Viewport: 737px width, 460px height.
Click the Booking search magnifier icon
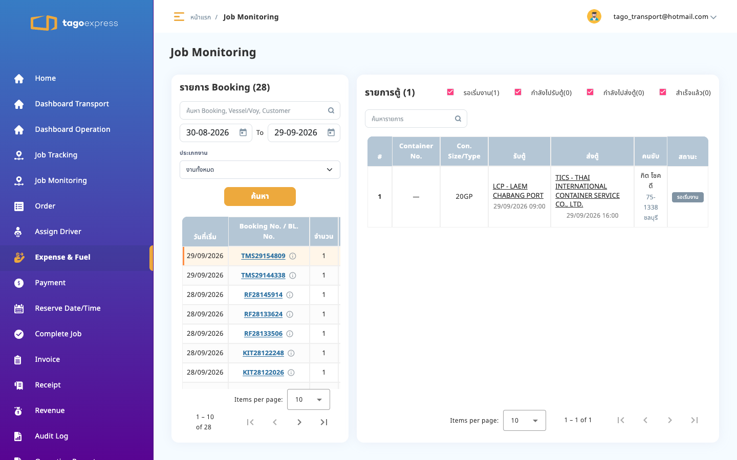[x=331, y=110]
